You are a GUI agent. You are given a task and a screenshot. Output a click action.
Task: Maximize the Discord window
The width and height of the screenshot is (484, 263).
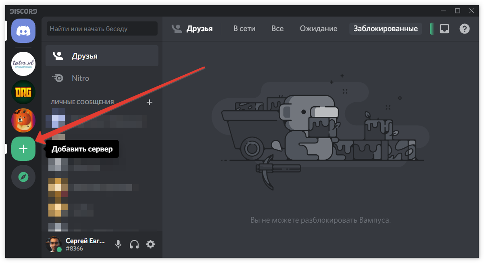[457, 11]
